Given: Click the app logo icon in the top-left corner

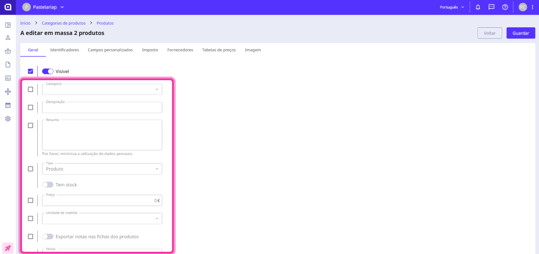Looking at the screenshot, I should (8, 7).
